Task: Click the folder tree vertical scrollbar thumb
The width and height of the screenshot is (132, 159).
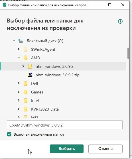Action: click(x=128, y=53)
